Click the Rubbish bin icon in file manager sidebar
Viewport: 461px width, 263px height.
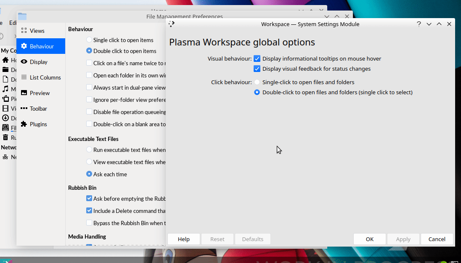coord(5,138)
